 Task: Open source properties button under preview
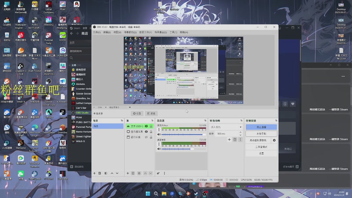point(137,114)
